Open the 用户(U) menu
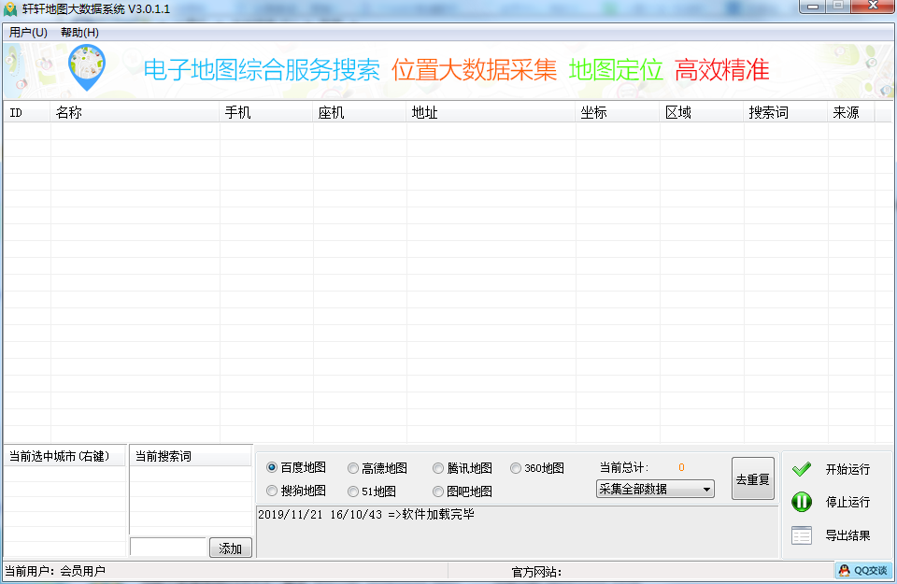This screenshot has width=897, height=584. (x=28, y=33)
